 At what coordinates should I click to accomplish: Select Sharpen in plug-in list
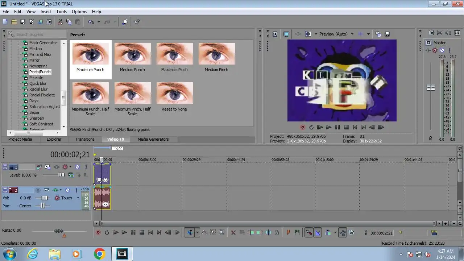click(x=37, y=118)
